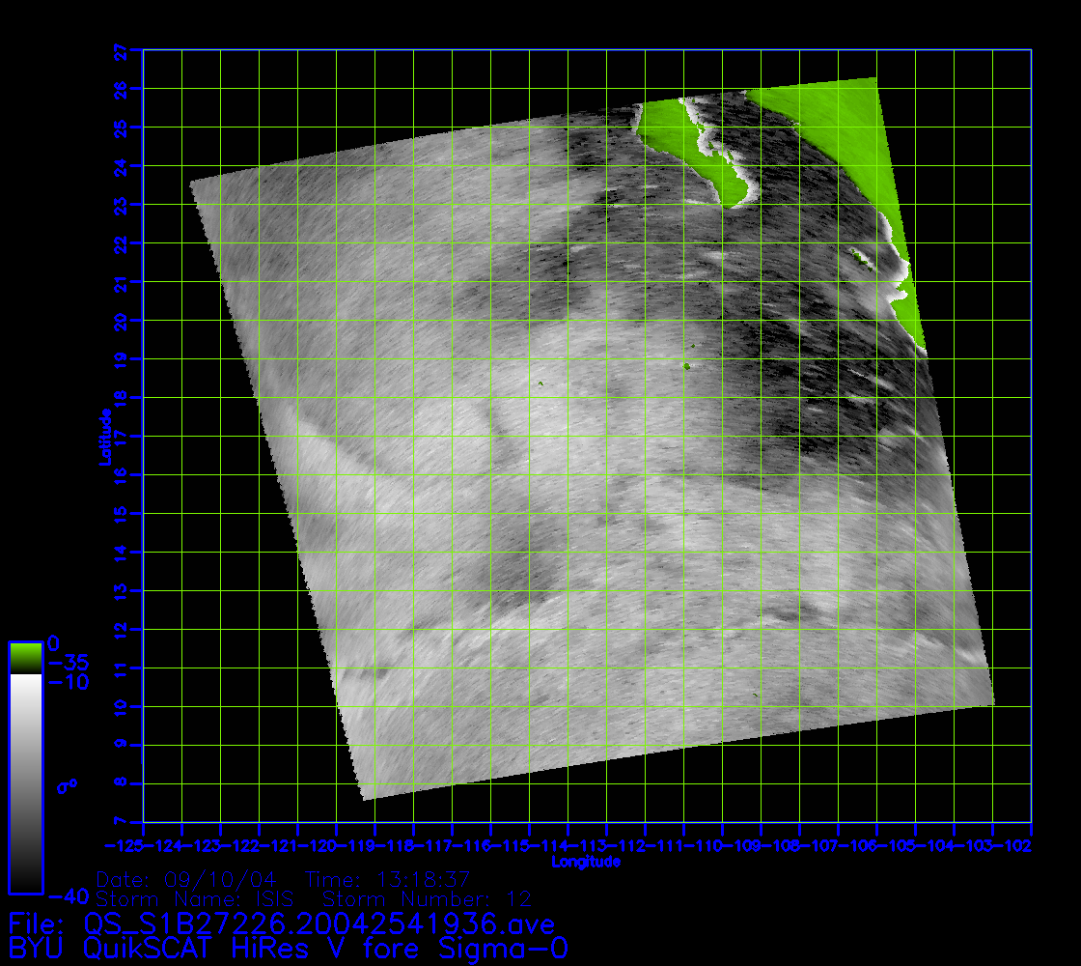Click the grayscale gradient of the color bar
The height and width of the screenshot is (966, 1081).
tap(25, 782)
